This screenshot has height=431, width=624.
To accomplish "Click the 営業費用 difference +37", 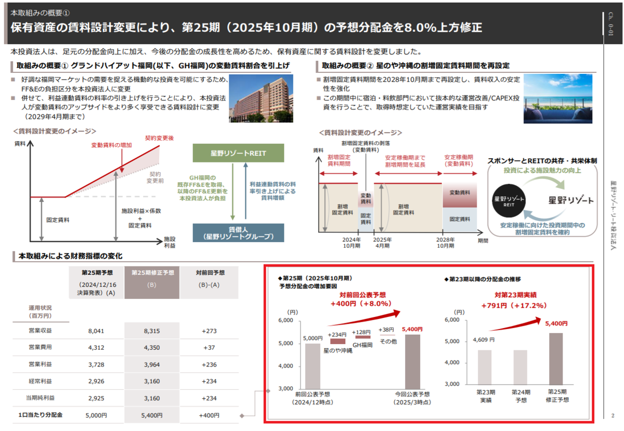I will pos(209,347).
